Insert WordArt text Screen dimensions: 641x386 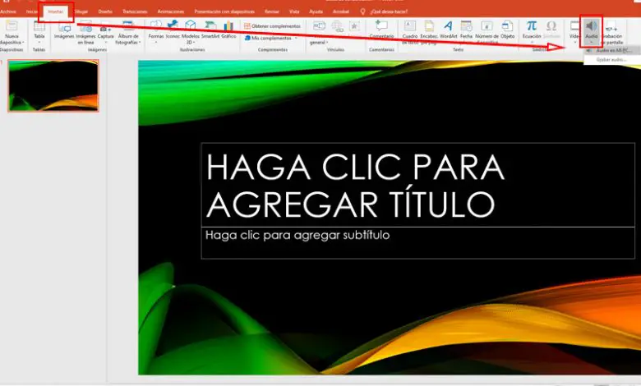pos(448,30)
